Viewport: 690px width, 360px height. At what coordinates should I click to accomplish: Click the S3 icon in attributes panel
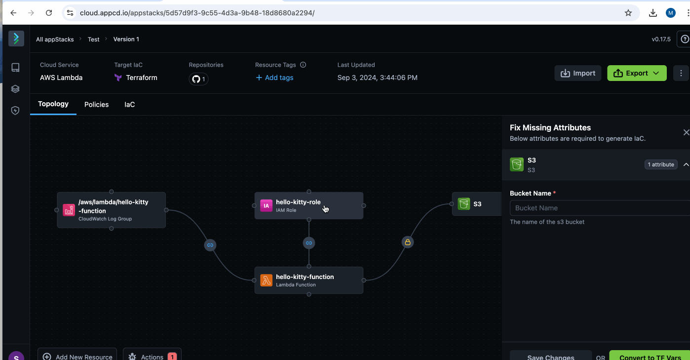(517, 164)
